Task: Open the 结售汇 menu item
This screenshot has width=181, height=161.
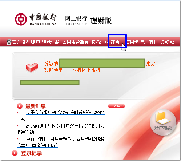Action: (117, 42)
